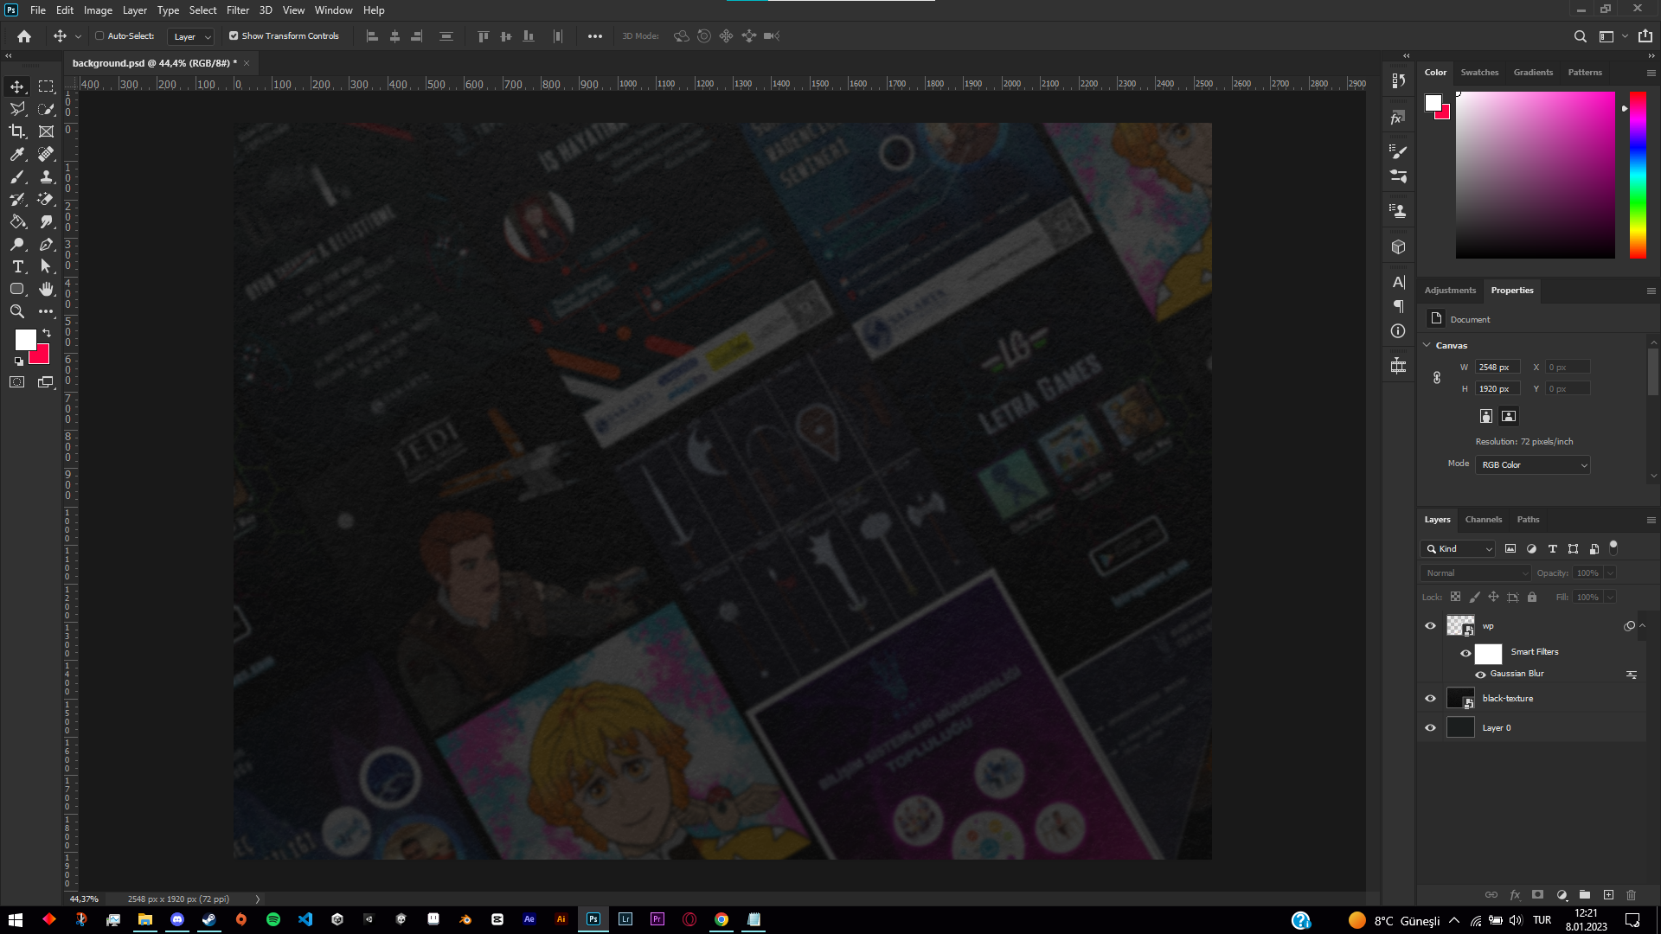Viewport: 1661px width, 934px height.
Task: Switch to the Adjustments tab
Action: click(x=1450, y=291)
